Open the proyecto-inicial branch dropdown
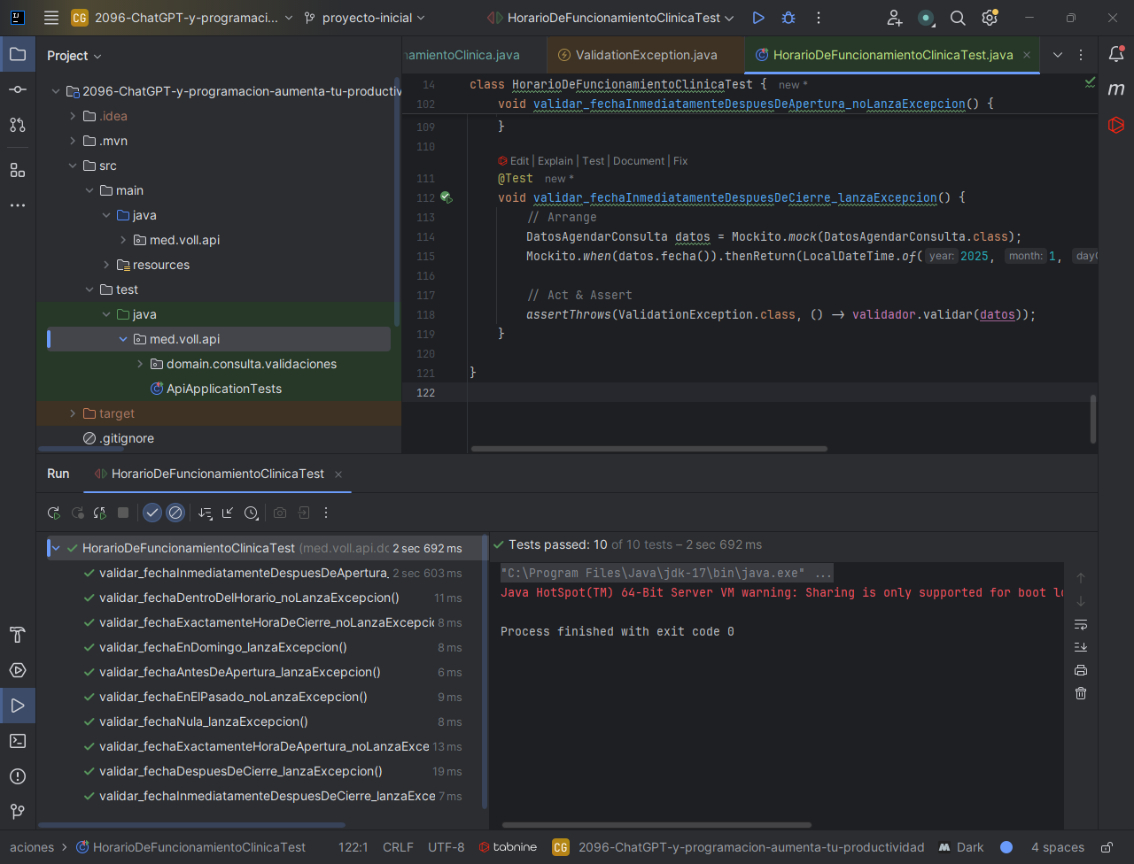Image resolution: width=1134 pixels, height=864 pixels. (x=364, y=18)
